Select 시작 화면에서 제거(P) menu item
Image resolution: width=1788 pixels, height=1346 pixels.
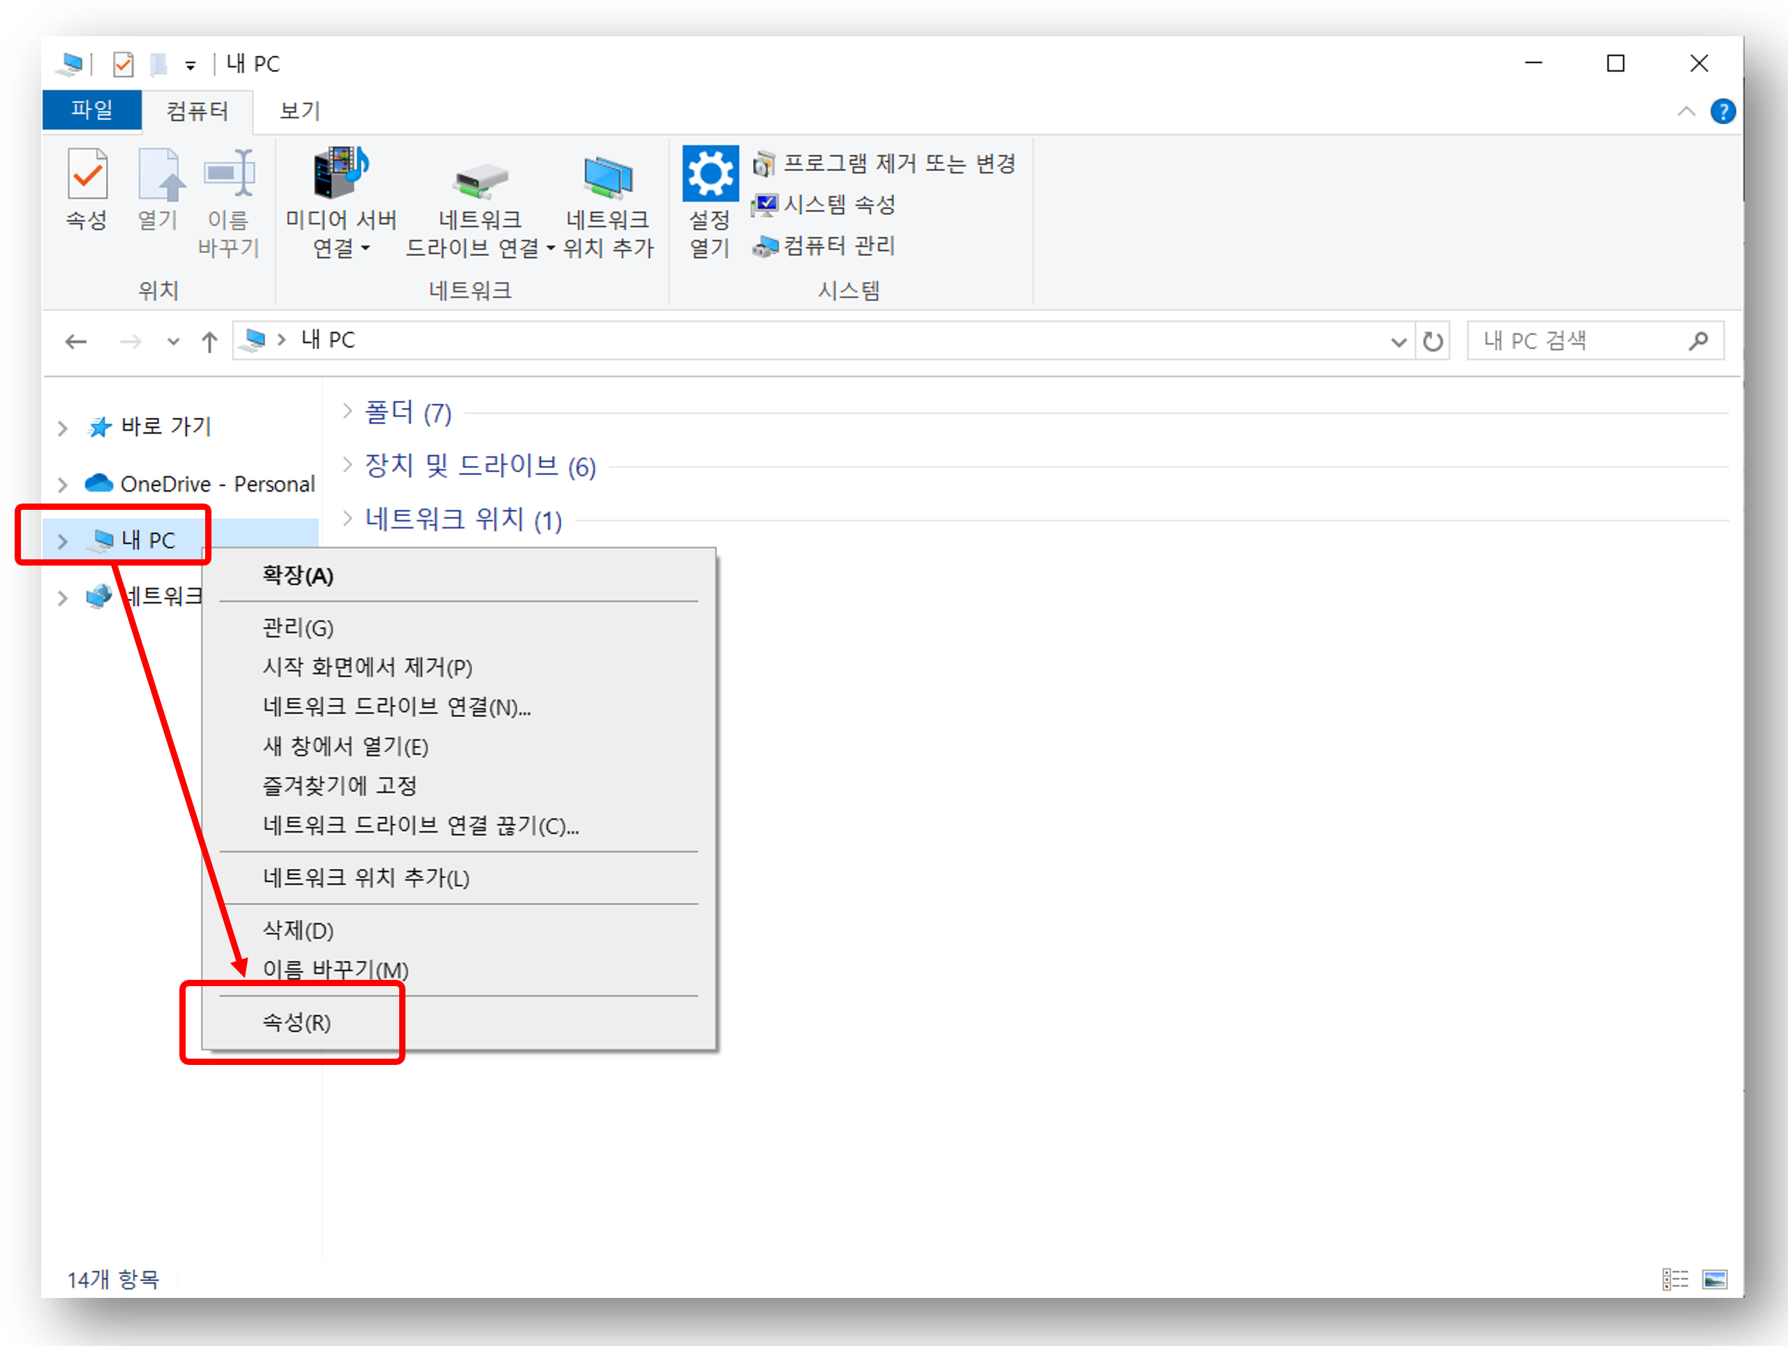pos(459,667)
